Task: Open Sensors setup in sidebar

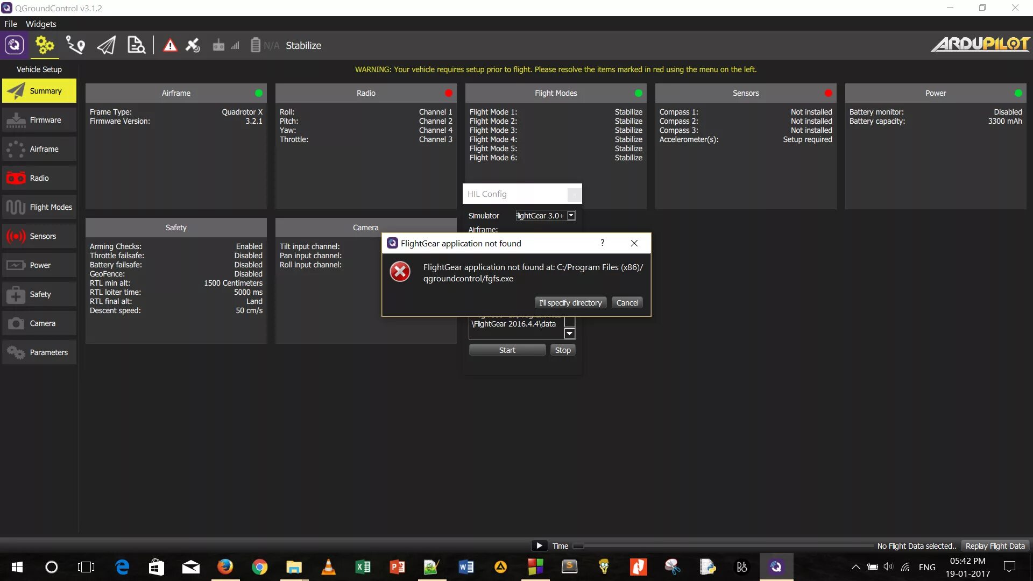Action: [39, 236]
